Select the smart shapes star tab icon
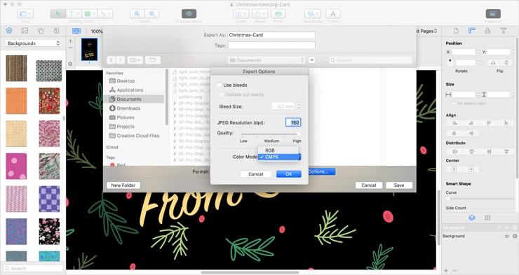Viewport: 519px width, 275px height. [9, 31]
